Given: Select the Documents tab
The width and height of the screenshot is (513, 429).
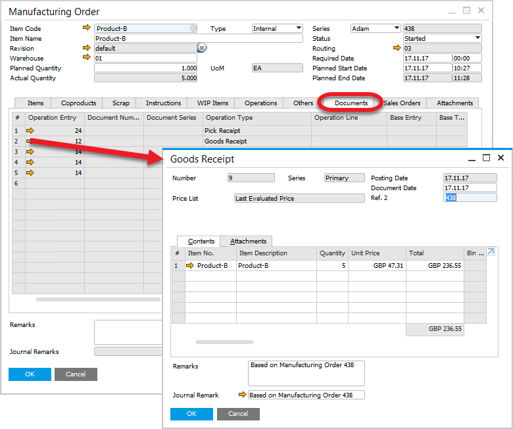Looking at the screenshot, I should pos(351,103).
